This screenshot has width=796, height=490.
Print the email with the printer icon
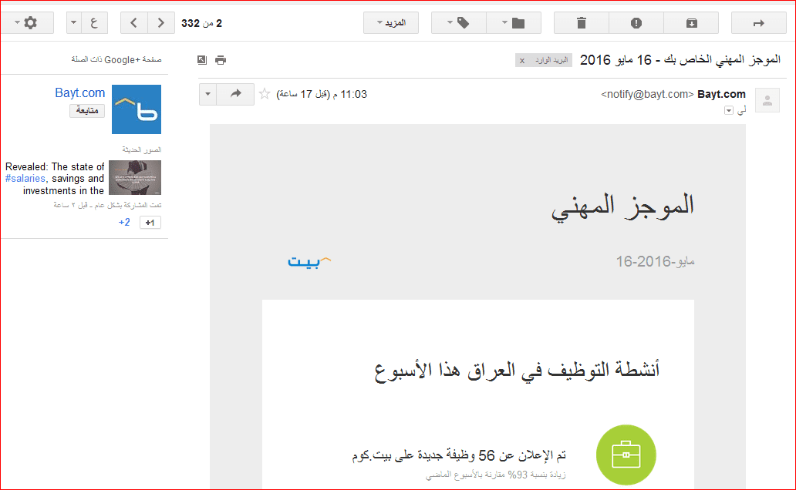(221, 60)
